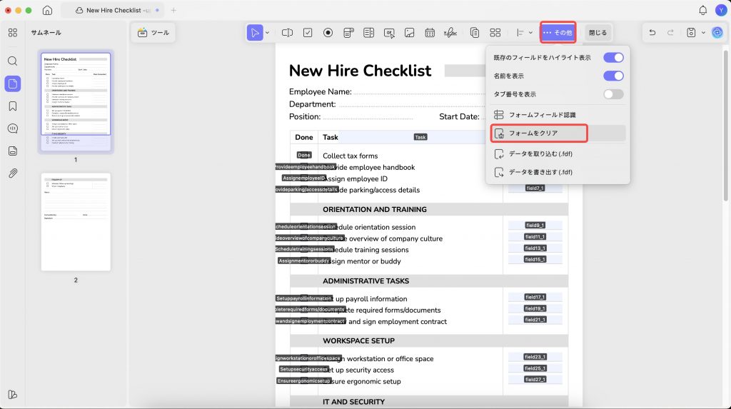Click the field17_1 text field

pyautogui.click(x=535, y=297)
